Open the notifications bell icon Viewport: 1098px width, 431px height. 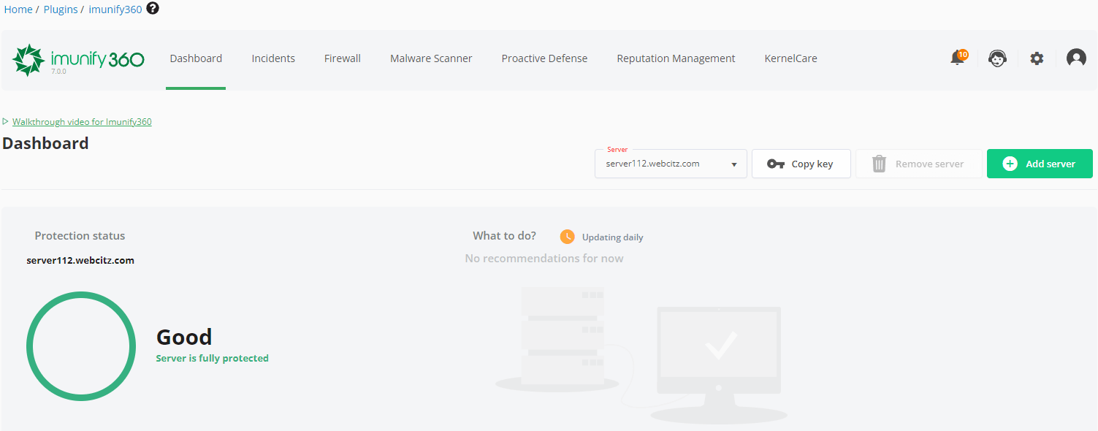tap(958, 58)
